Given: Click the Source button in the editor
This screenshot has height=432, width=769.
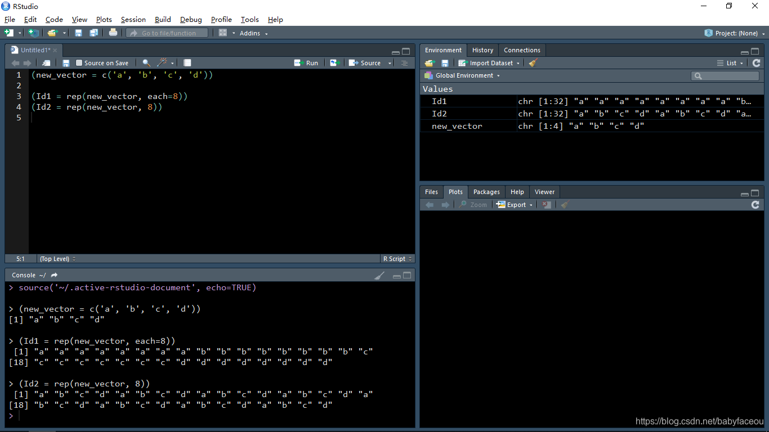Looking at the screenshot, I should [369, 62].
